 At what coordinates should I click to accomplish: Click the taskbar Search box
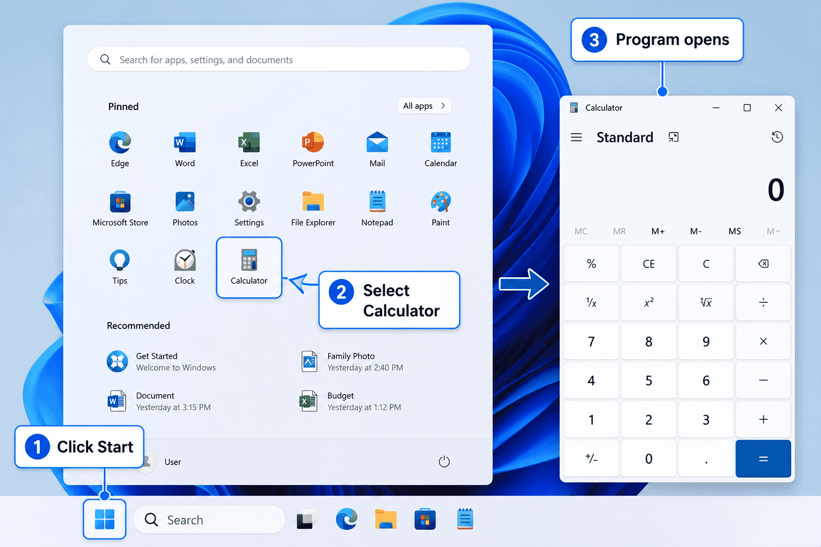click(209, 520)
